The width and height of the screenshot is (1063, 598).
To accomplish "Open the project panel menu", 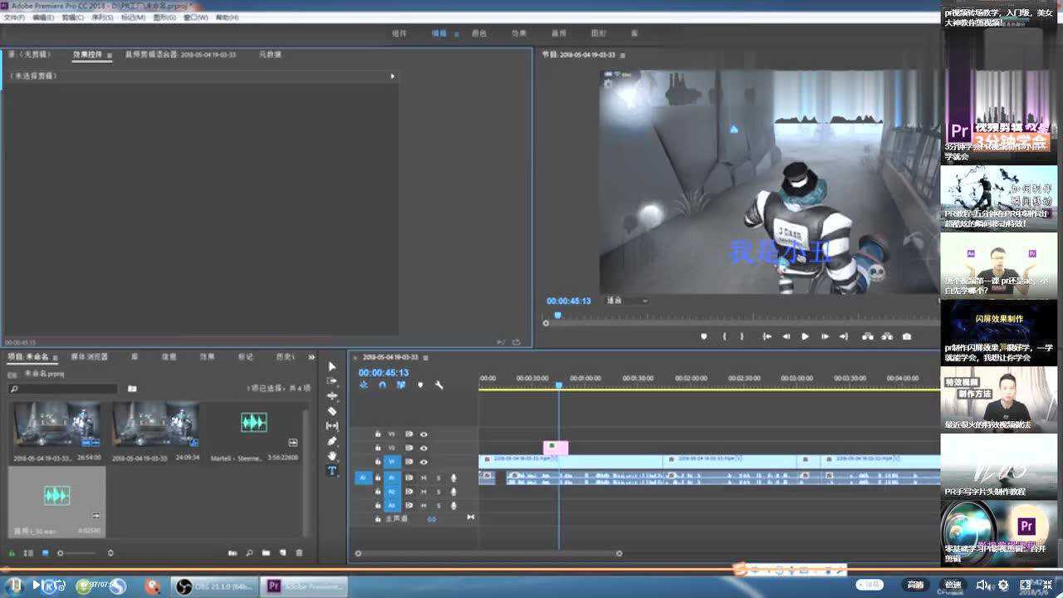I will click(57, 357).
